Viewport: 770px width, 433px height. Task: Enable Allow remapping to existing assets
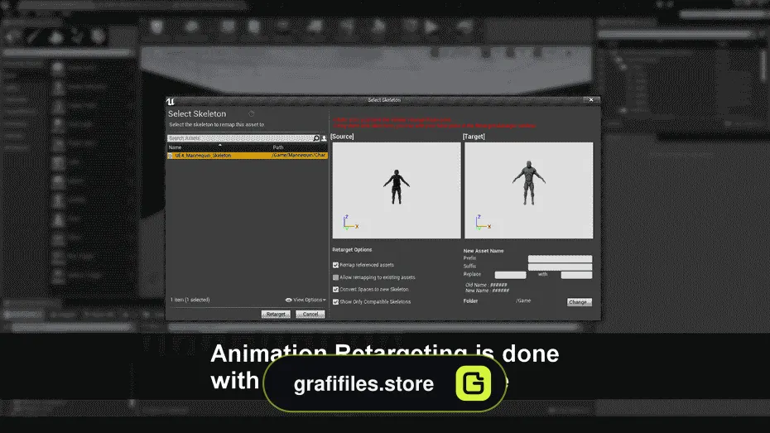click(x=336, y=277)
